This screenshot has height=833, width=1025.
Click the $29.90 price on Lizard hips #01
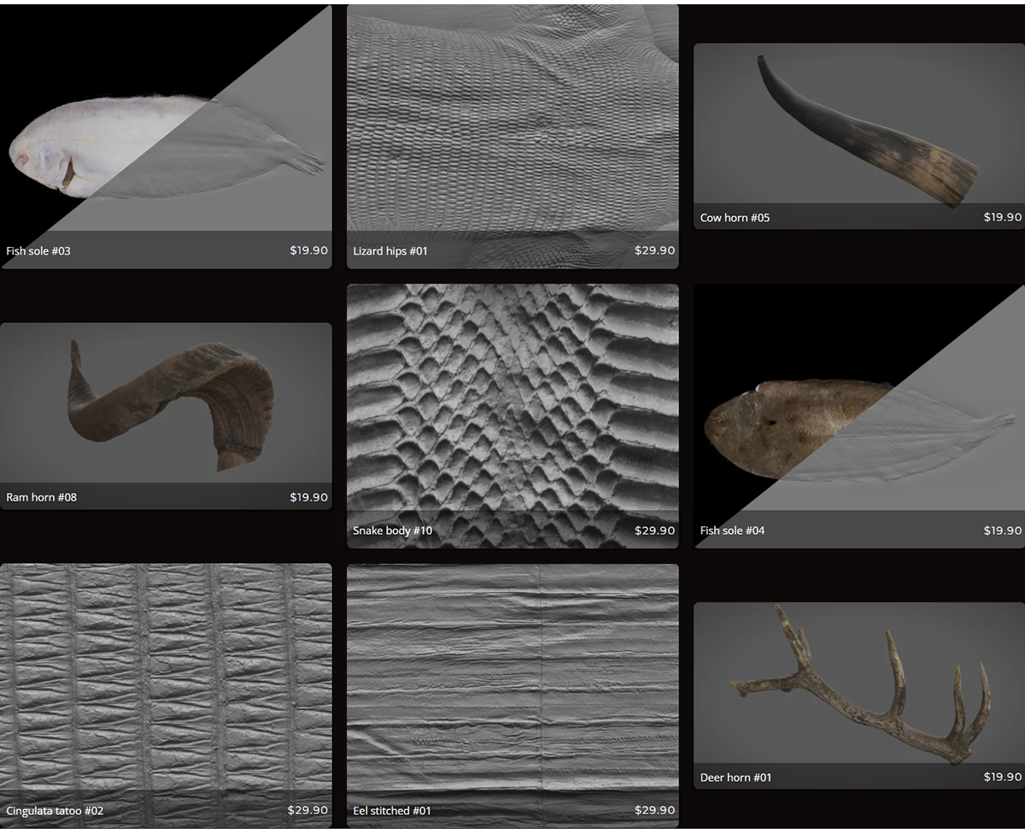[x=654, y=251]
